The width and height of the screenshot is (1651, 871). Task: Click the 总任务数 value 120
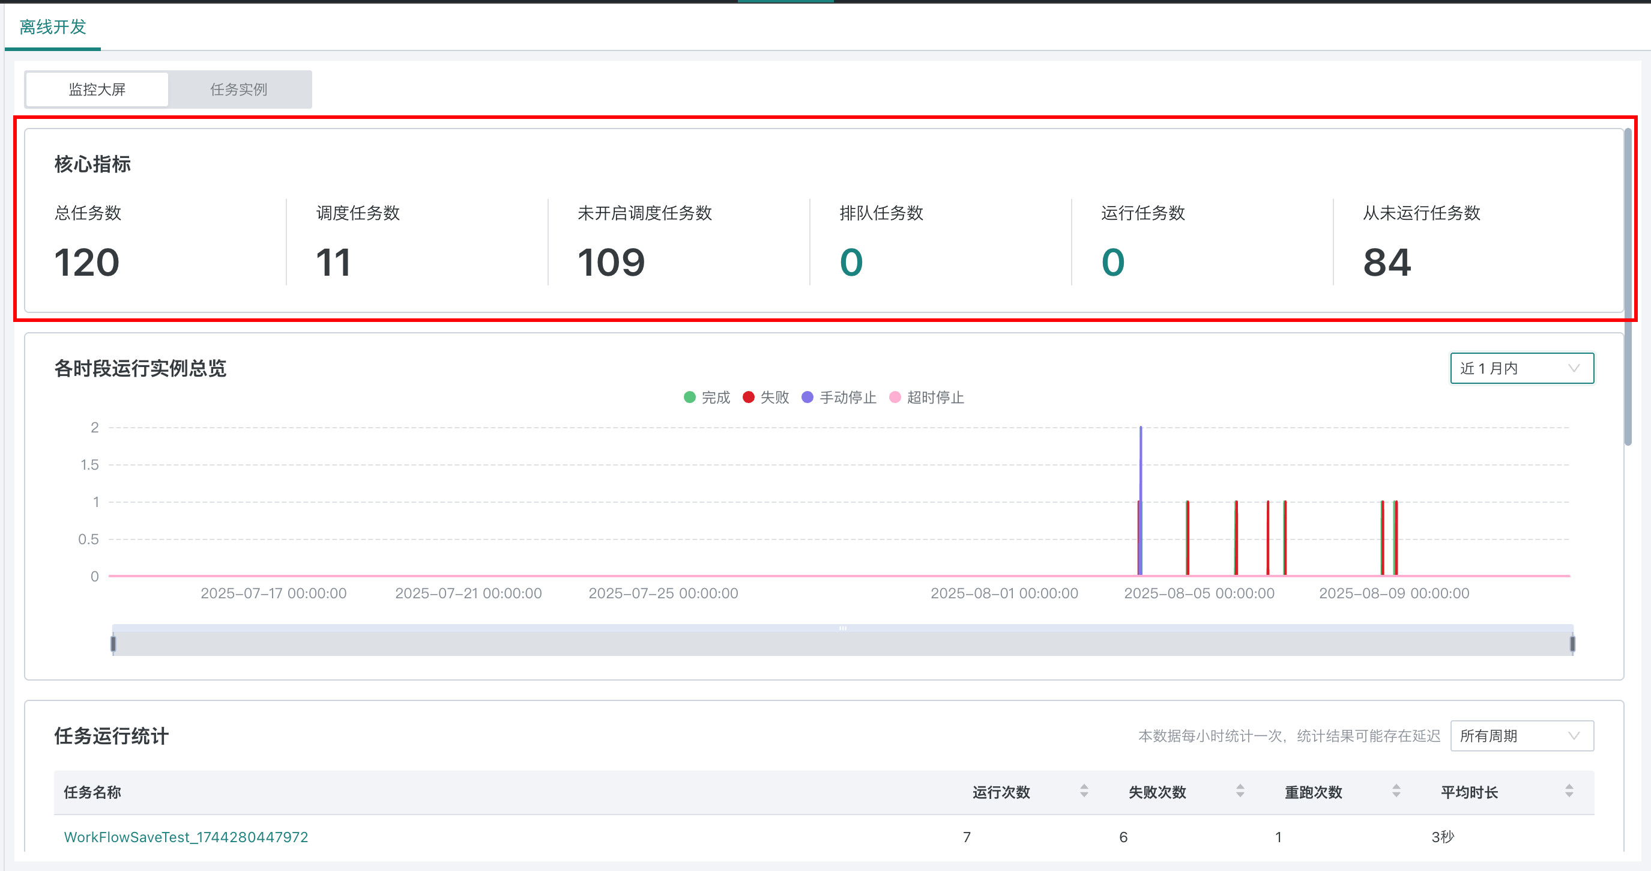tap(86, 263)
